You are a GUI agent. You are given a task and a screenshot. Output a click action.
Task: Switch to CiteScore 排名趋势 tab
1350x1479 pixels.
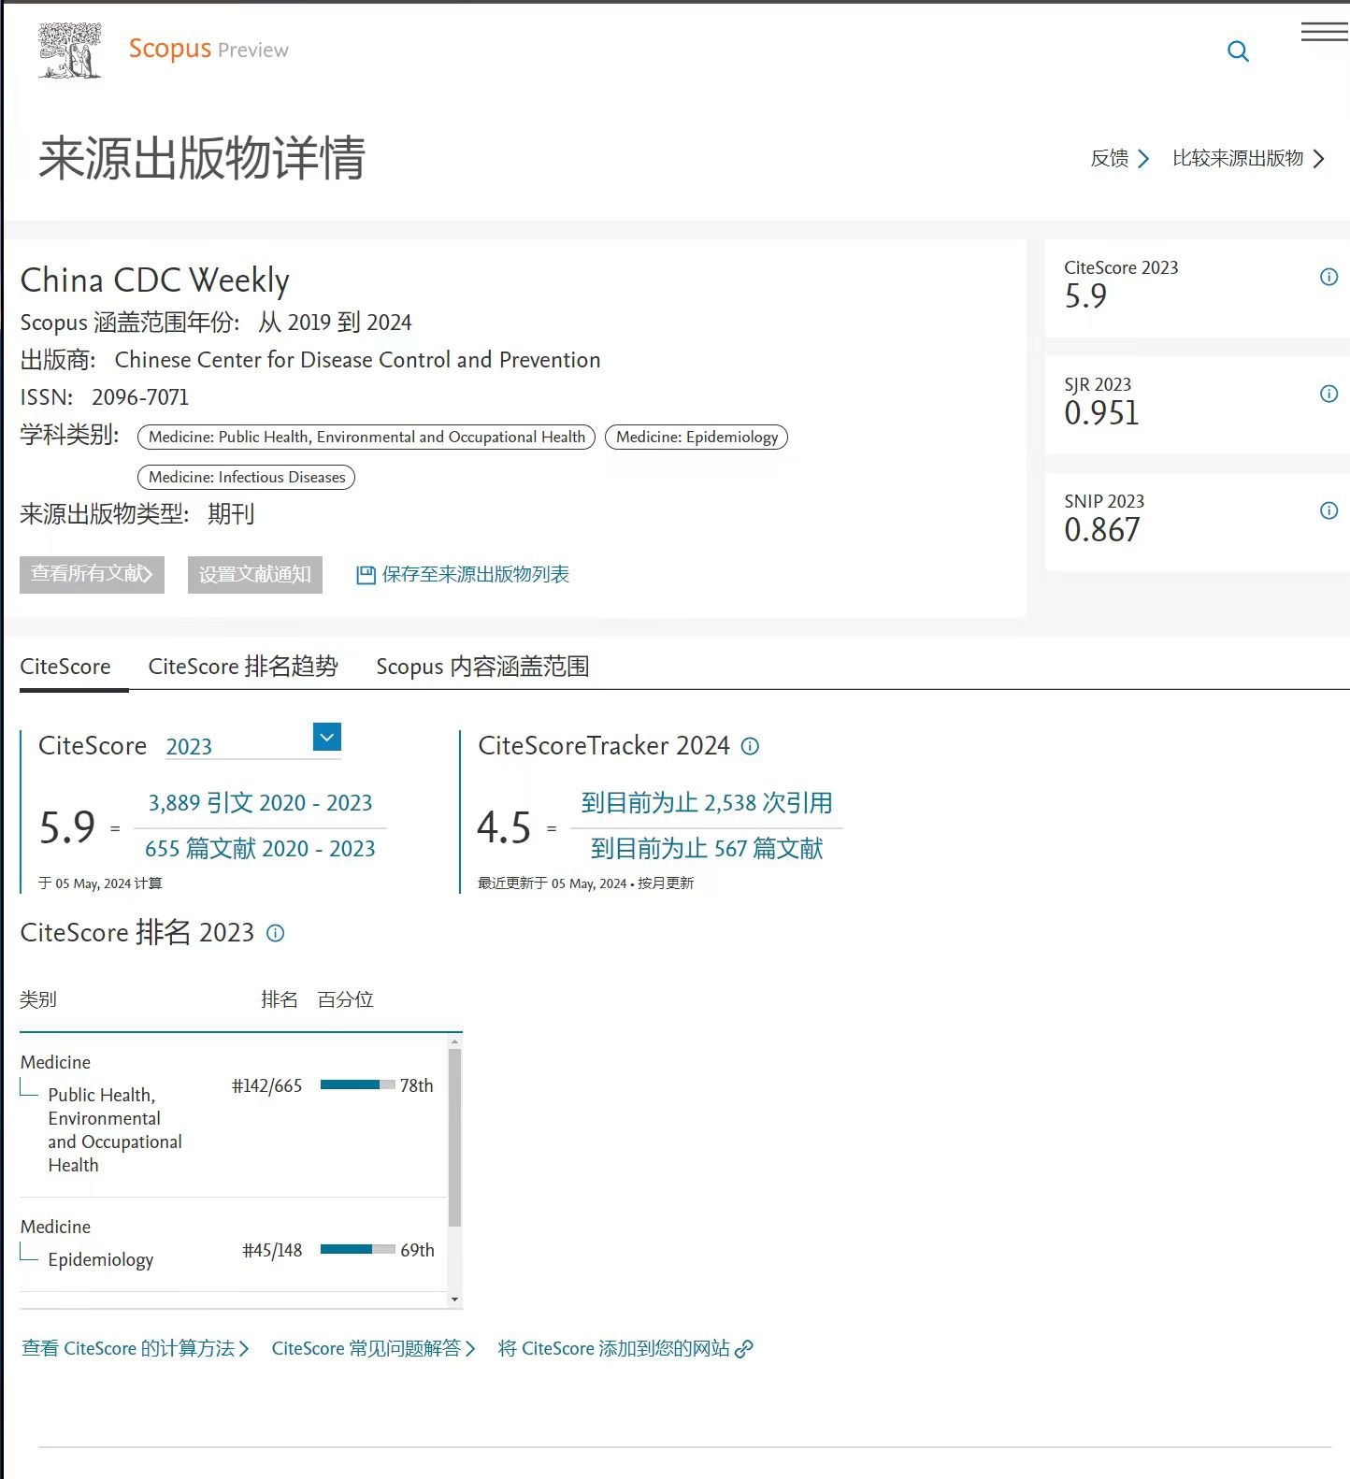[243, 667]
